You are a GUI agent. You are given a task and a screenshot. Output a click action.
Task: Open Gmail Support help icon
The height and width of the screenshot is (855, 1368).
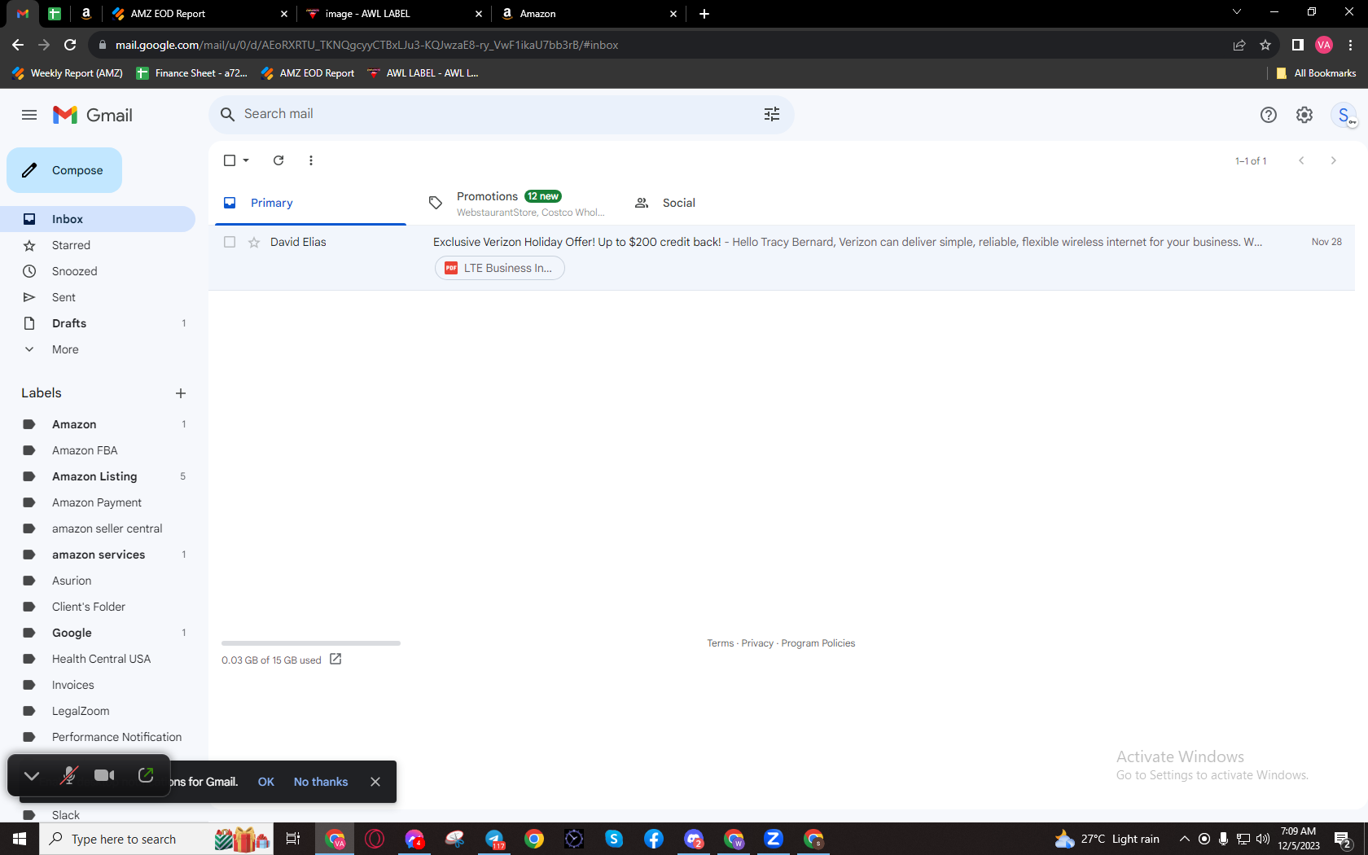click(x=1269, y=115)
